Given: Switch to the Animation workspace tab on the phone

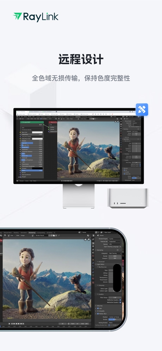Looking at the screenshot, I should [x=24, y=232].
